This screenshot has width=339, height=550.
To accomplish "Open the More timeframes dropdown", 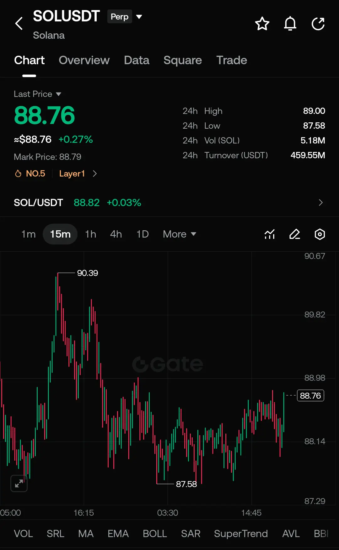I will click(180, 234).
